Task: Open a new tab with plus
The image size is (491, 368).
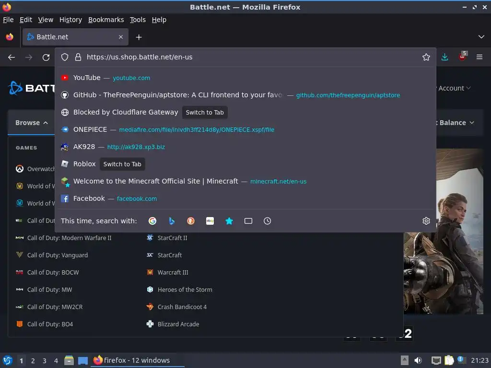Action: point(139,37)
